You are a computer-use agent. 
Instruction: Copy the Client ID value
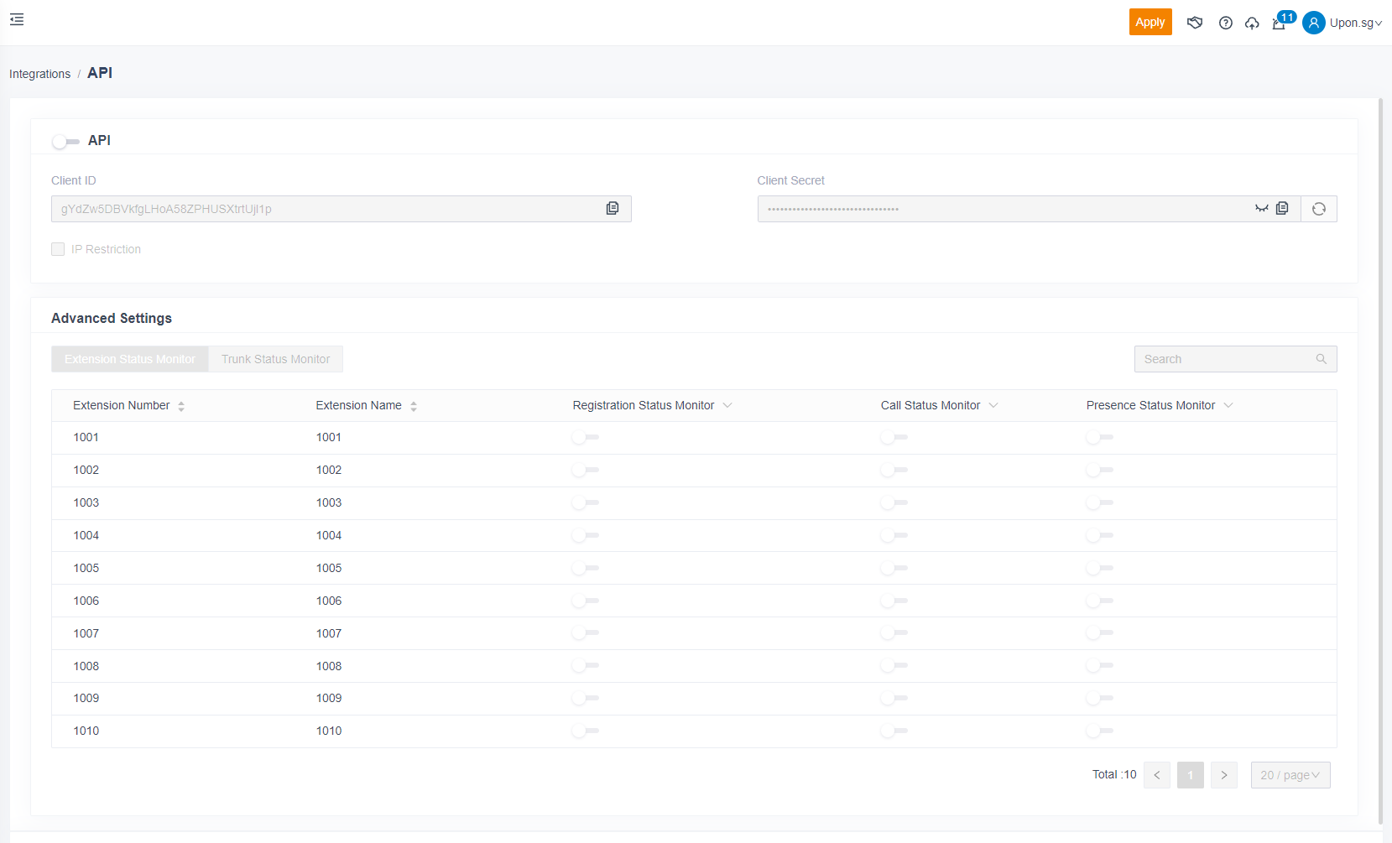[x=613, y=208]
